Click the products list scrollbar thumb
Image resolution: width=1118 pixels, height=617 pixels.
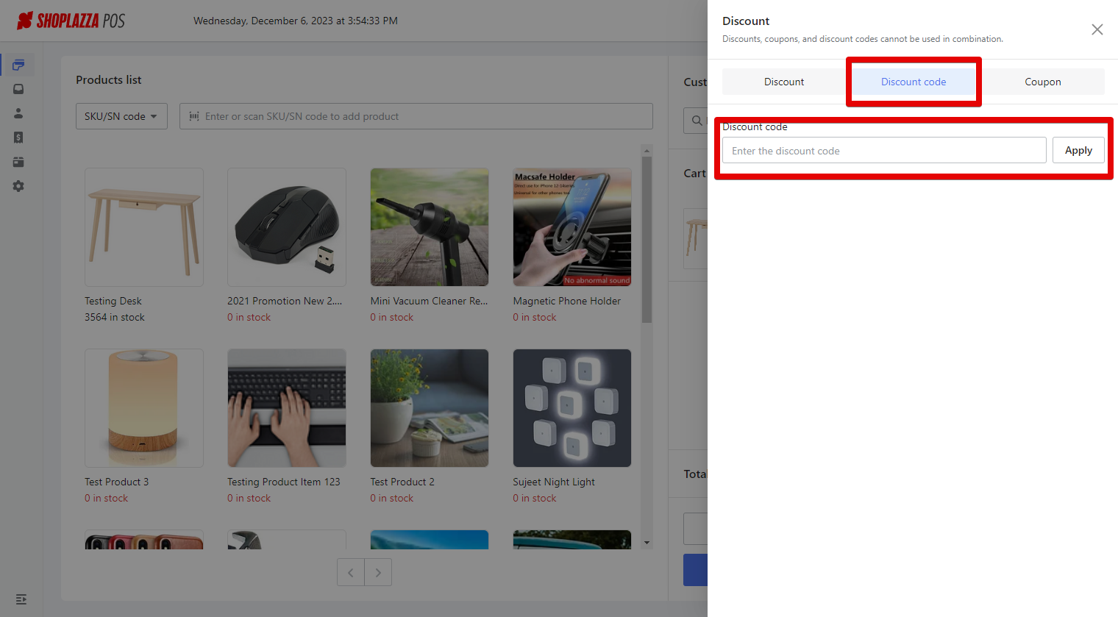click(647, 240)
